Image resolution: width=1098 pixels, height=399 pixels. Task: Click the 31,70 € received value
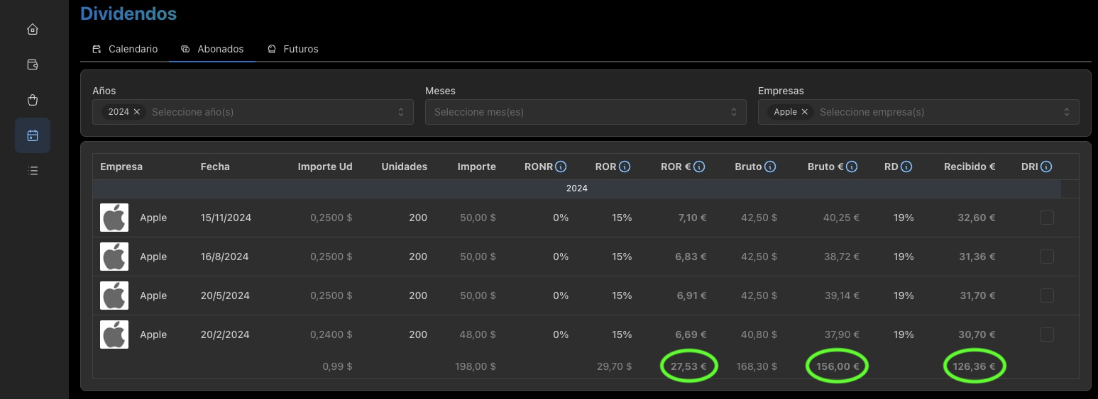tap(977, 296)
